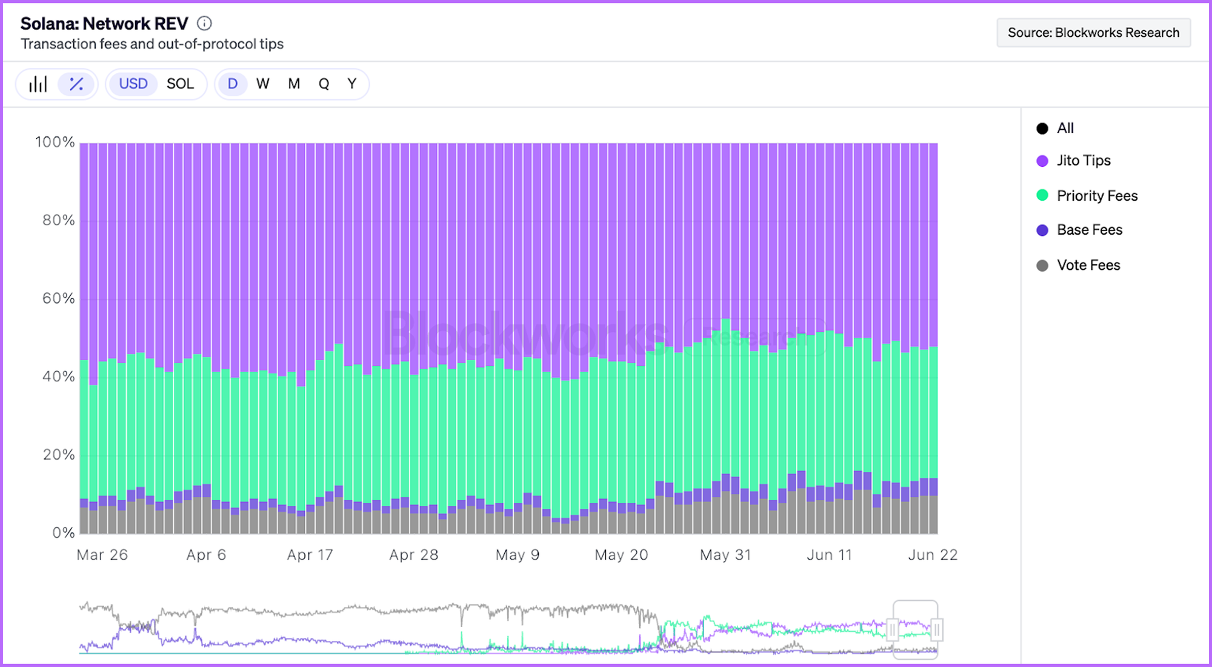Select quarterly Q interval
Screen dimensions: 1212x667
pos(324,84)
